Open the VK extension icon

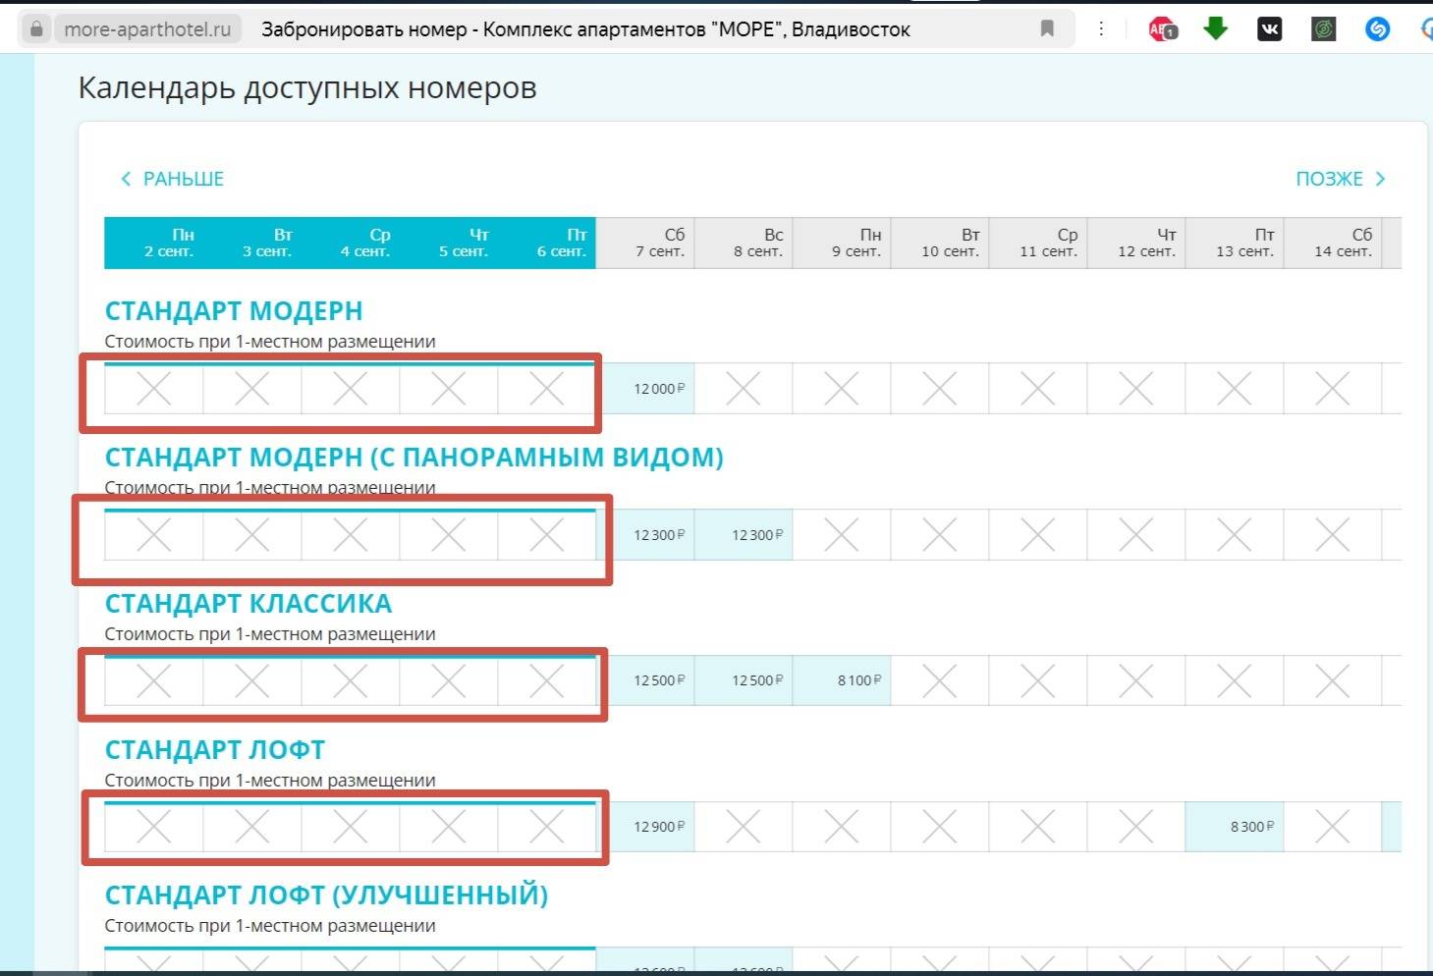[1270, 29]
